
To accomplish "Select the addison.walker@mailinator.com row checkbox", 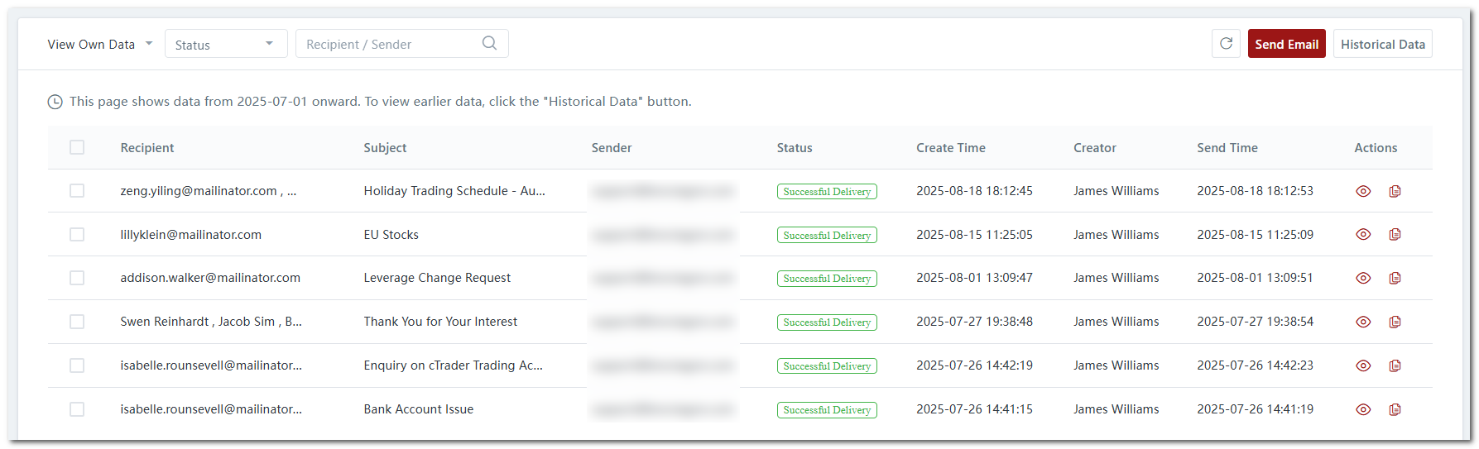I will click(x=77, y=278).
